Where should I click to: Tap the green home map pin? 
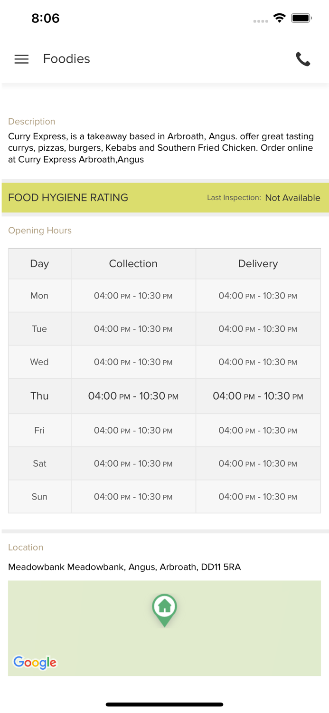click(x=164, y=608)
